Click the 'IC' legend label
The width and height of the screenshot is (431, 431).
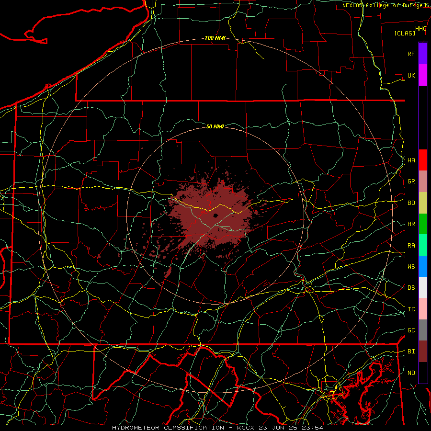click(411, 309)
